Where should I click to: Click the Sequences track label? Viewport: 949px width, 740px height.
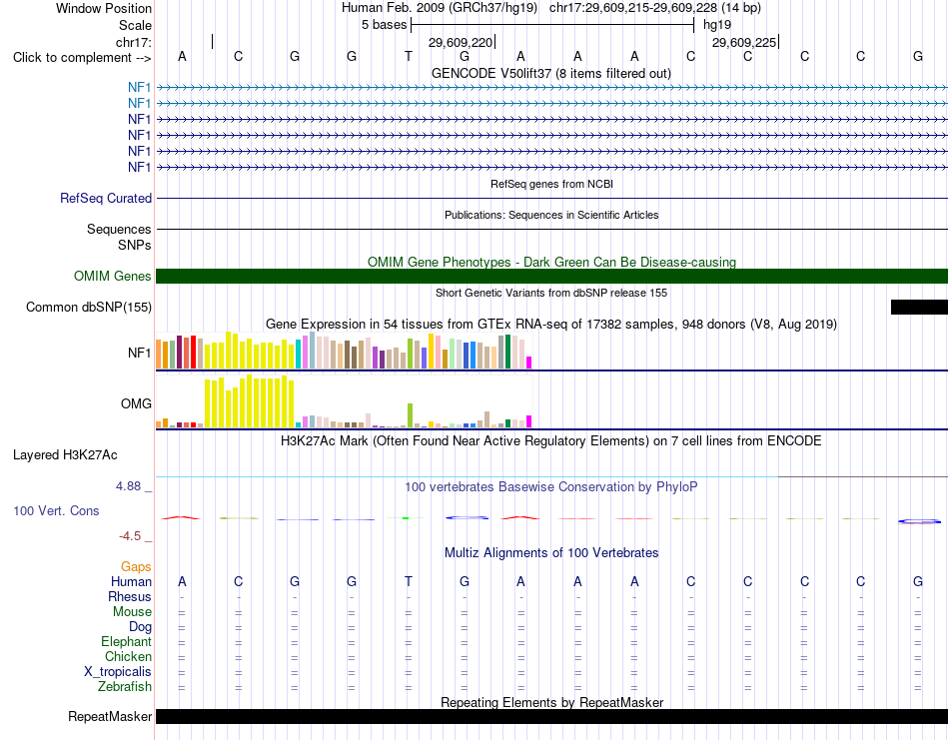(x=119, y=230)
